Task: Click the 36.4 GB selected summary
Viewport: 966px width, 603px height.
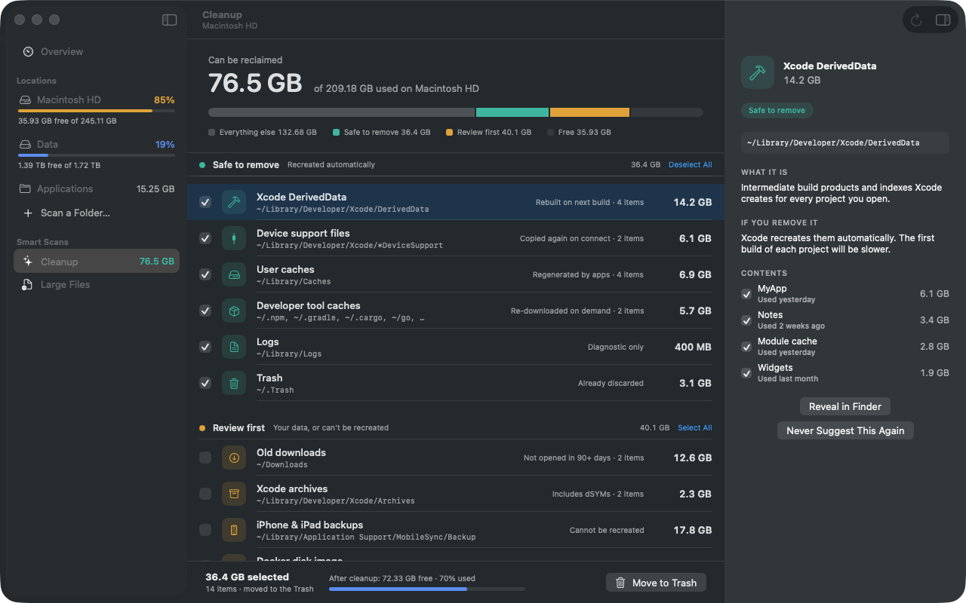Action: tap(247, 577)
